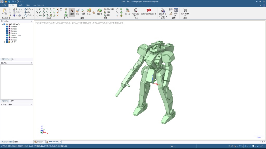Toggle checkbox of fourth Surface item
Image resolution: width=266 pixels, height=149 pixels.
[x=7, y=33]
